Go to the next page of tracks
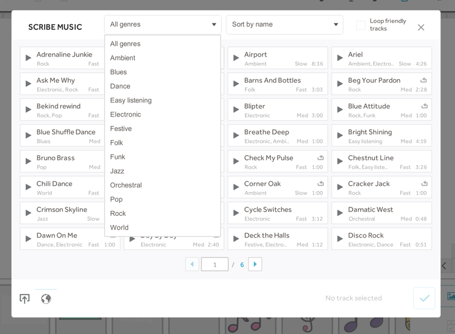The image size is (455, 334). (x=255, y=264)
